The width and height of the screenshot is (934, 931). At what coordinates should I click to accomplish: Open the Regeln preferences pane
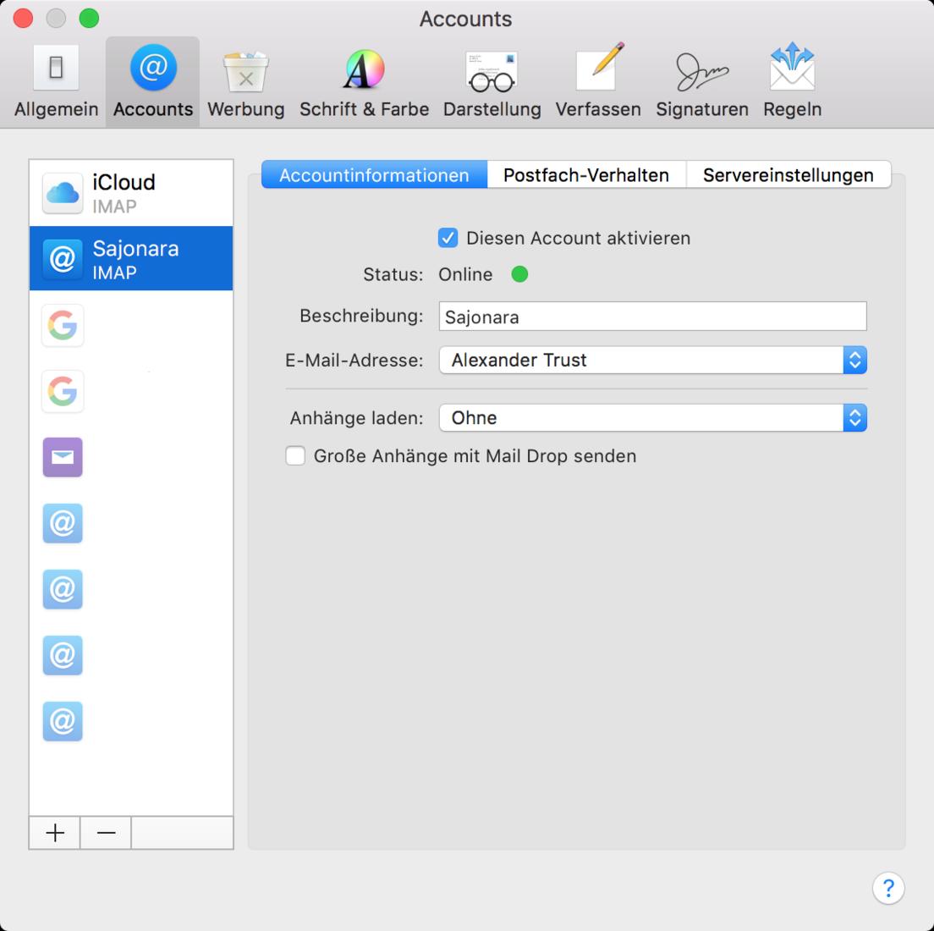[792, 82]
